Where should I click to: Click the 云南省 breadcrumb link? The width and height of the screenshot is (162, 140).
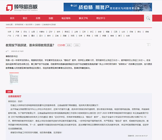pos(37,24)
